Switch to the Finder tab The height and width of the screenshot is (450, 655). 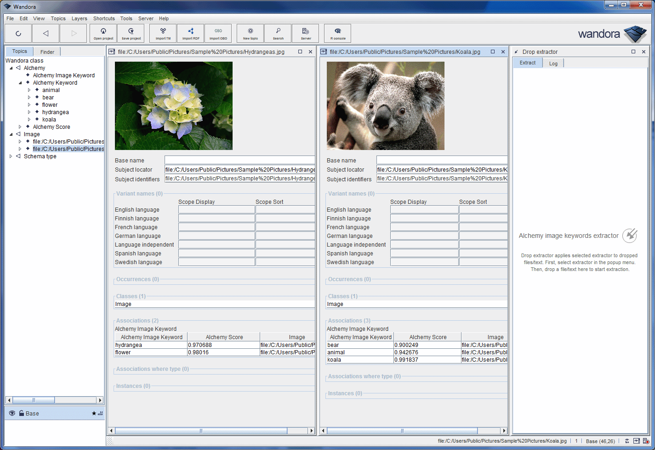[x=47, y=52]
